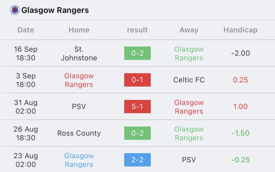The width and height of the screenshot is (275, 172).
Task: Click the -2.00 handicap value
Action: coord(240,53)
